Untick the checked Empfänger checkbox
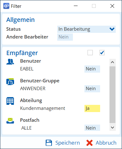The width and height of the screenshot is (122, 149). coord(102,53)
